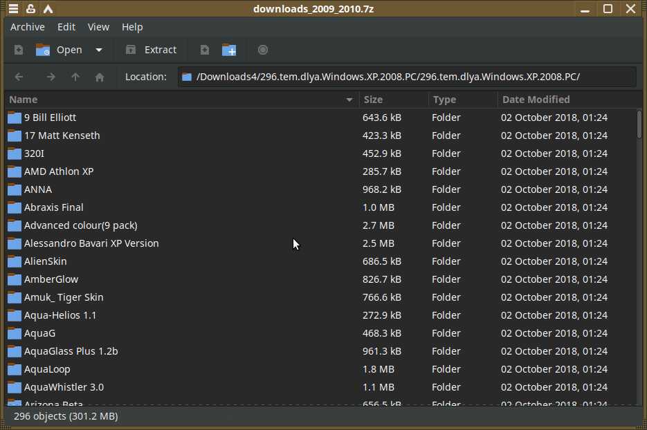Add a folder to archive icon

point(229,50)
